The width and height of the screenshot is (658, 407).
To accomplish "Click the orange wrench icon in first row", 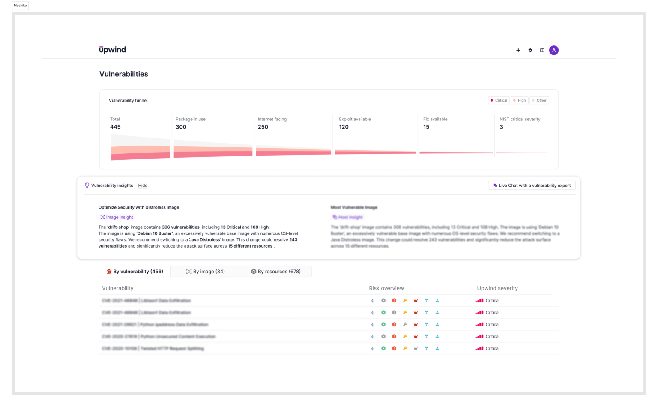I will click(x=405, y=301).
